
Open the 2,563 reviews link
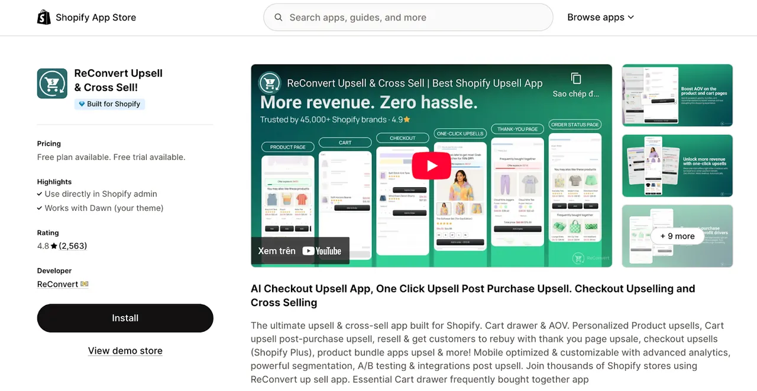73,246
